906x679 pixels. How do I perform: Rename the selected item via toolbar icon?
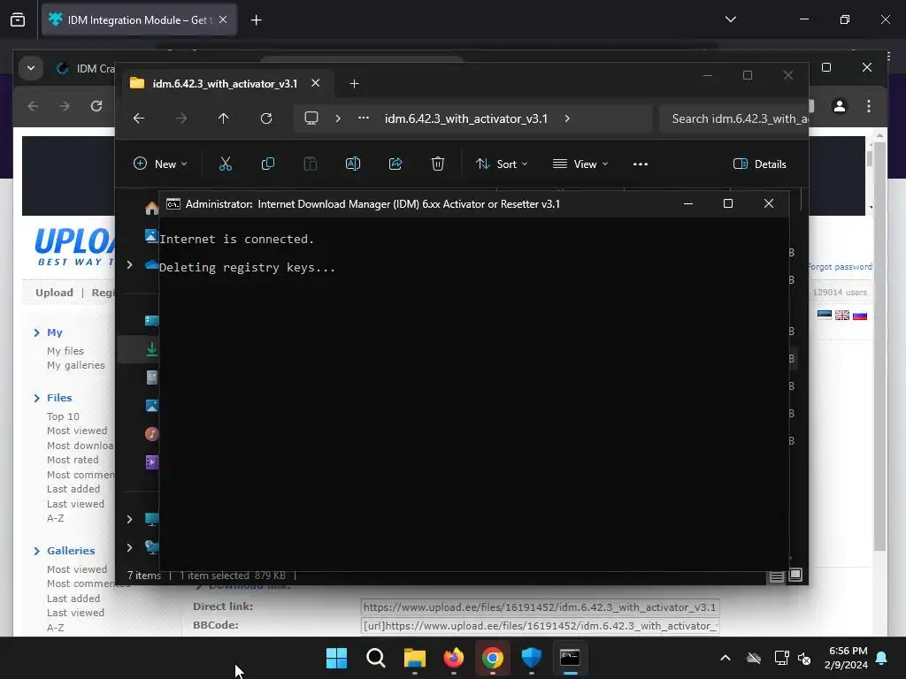(353, 164)
